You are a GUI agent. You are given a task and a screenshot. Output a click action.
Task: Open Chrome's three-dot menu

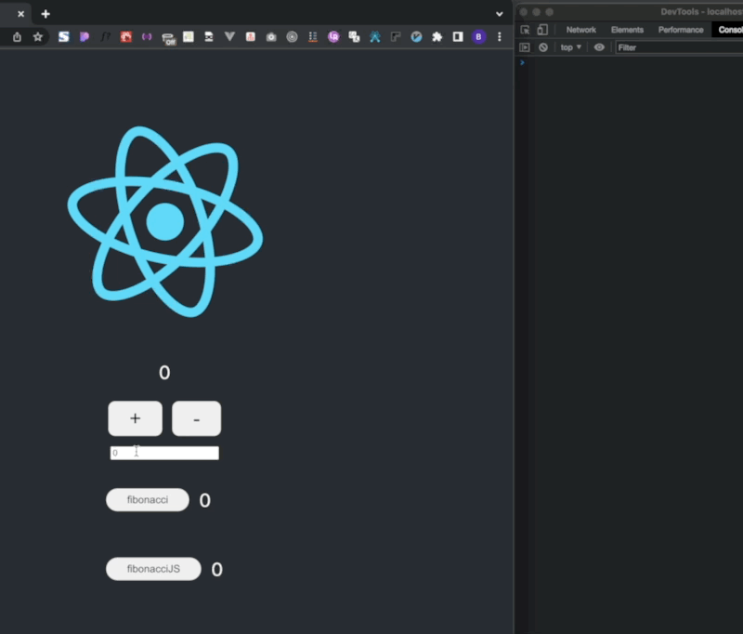point(500,37)
